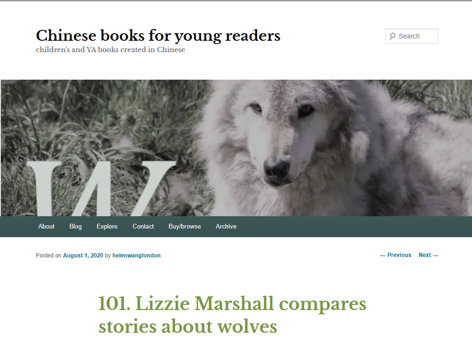Open the August 1, 2020 date link
Viewport: 472px width, 348px height.
pyautogui.click(x=83, y=256)
